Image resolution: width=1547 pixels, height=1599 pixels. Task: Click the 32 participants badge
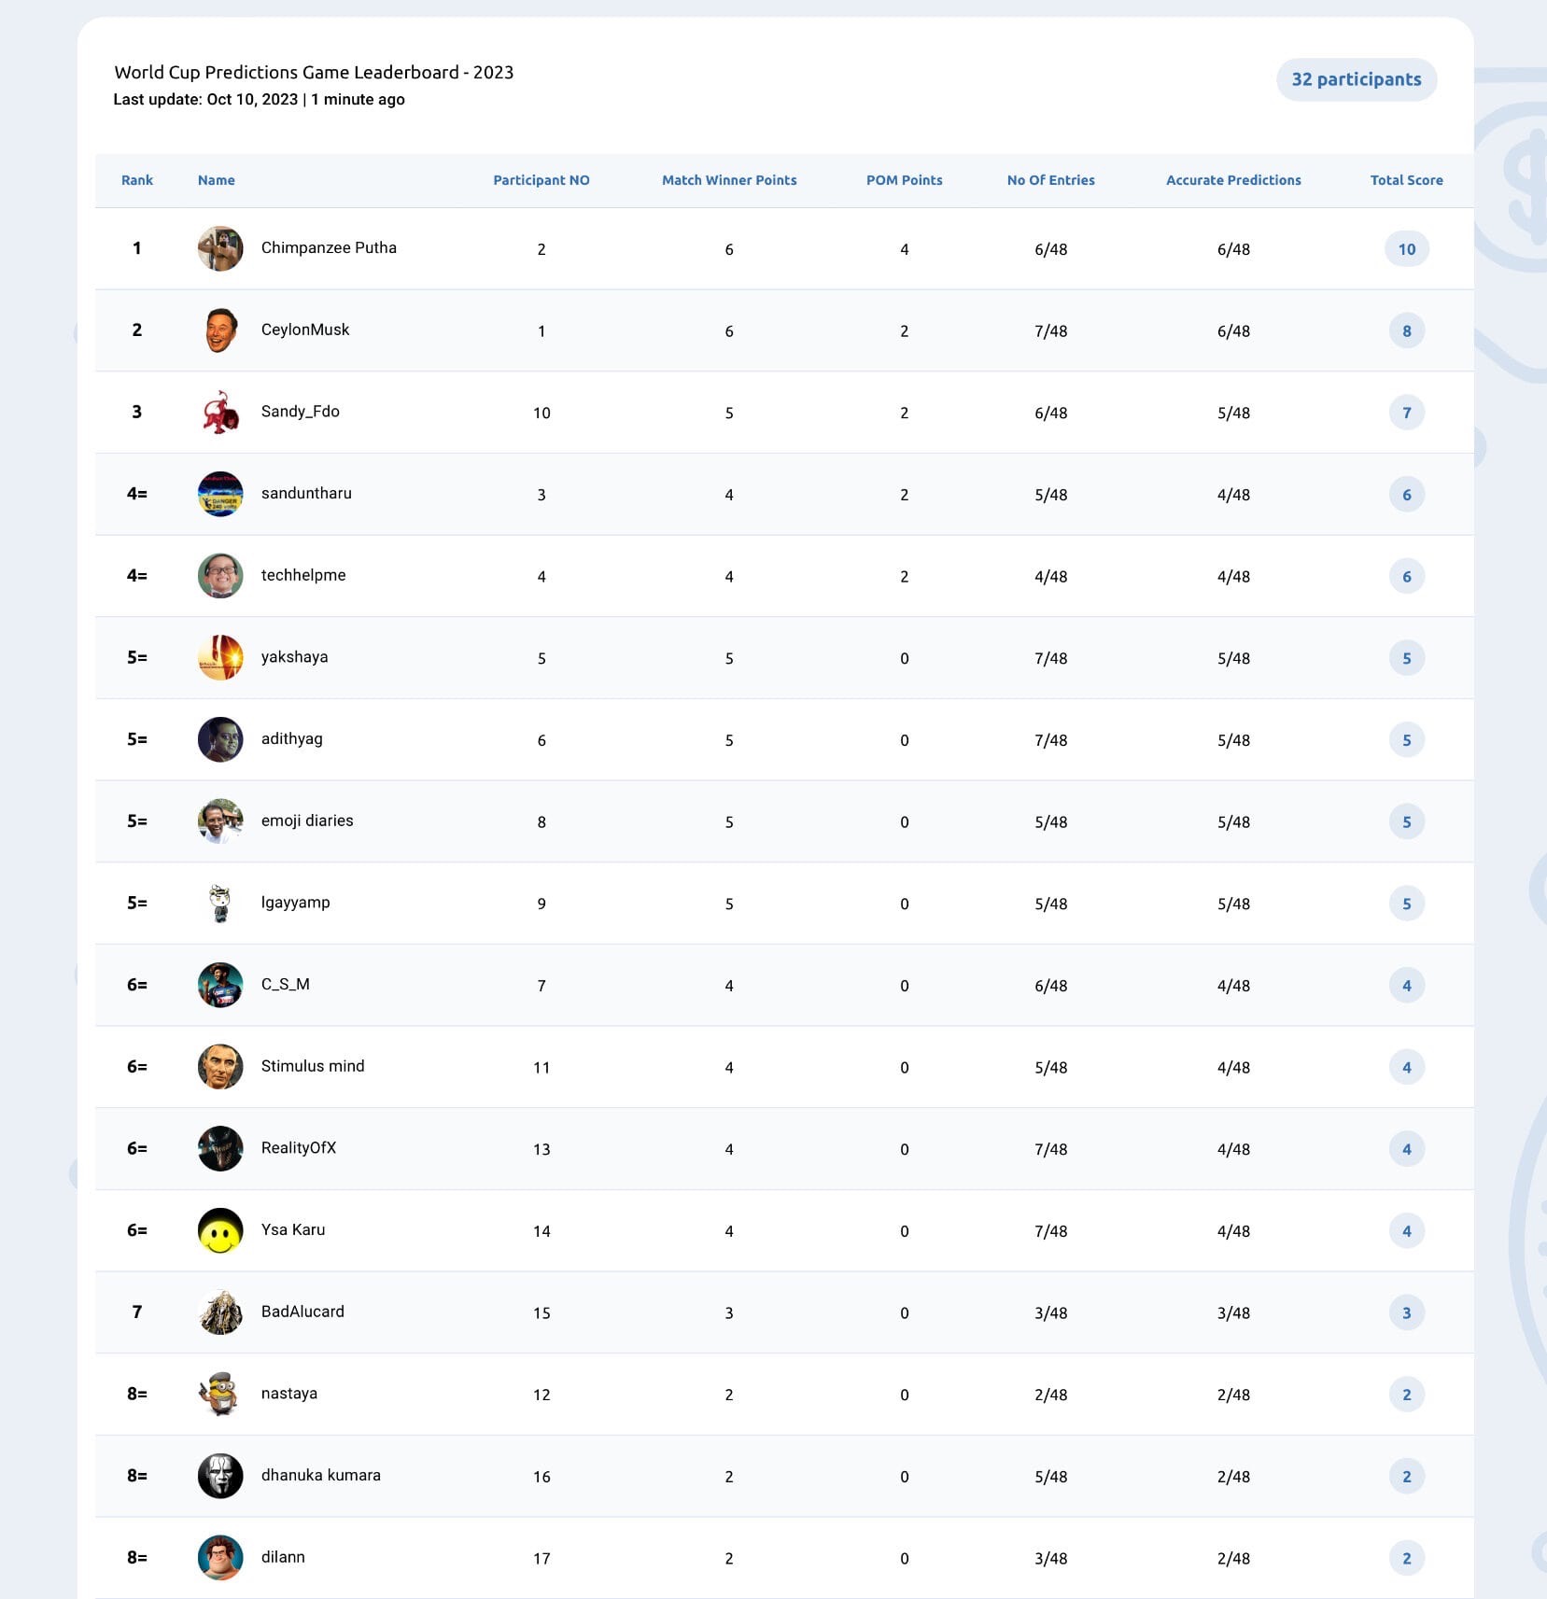(1357, 79)
